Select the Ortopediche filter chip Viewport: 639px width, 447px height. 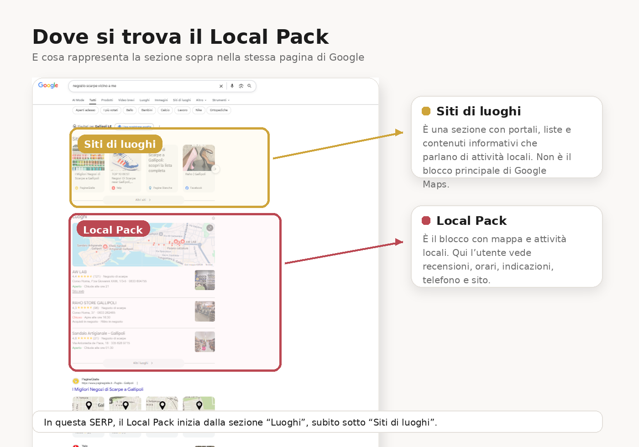coord(219,110)
